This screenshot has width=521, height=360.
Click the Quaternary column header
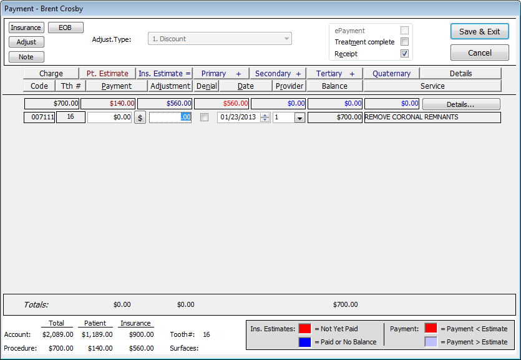pyautogui.click(x=392, y=74)
